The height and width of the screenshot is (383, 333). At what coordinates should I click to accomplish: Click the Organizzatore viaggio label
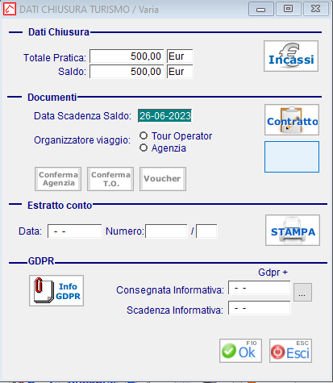coord(82,140)
